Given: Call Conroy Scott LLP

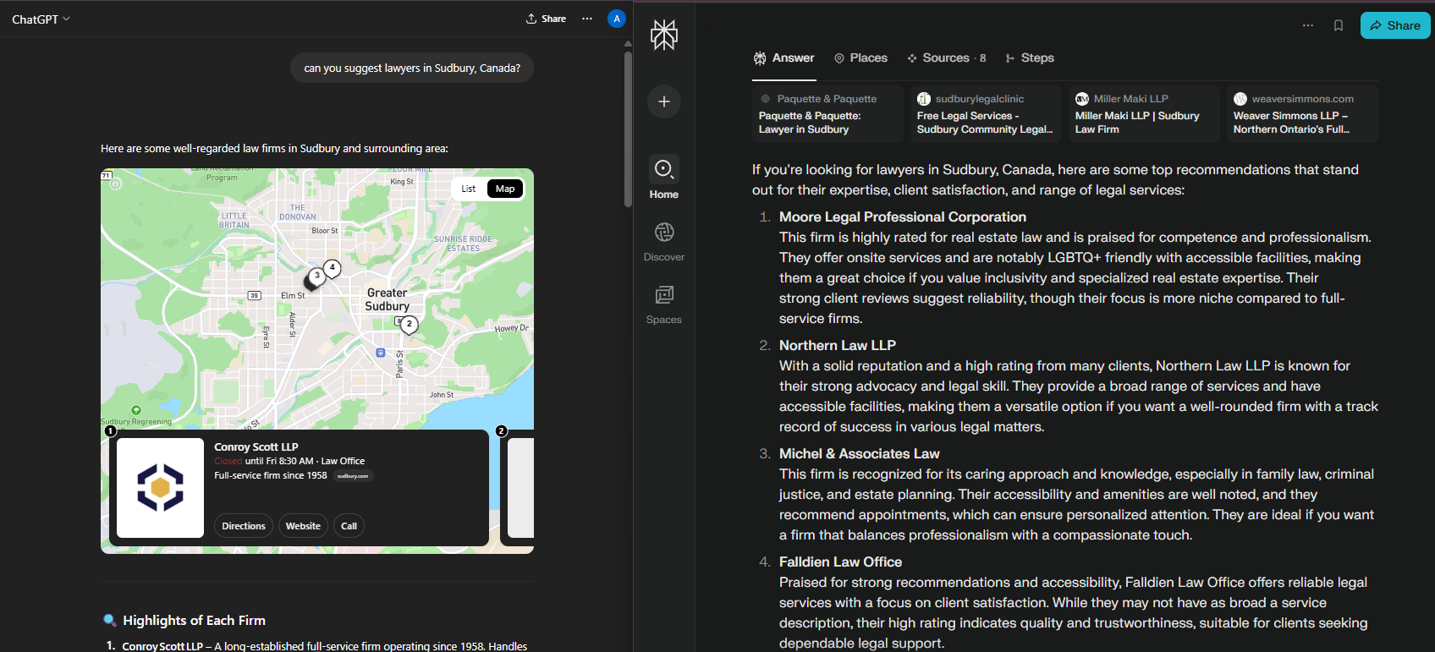Looking at the screenshot, I should click(x=349, y=526).
